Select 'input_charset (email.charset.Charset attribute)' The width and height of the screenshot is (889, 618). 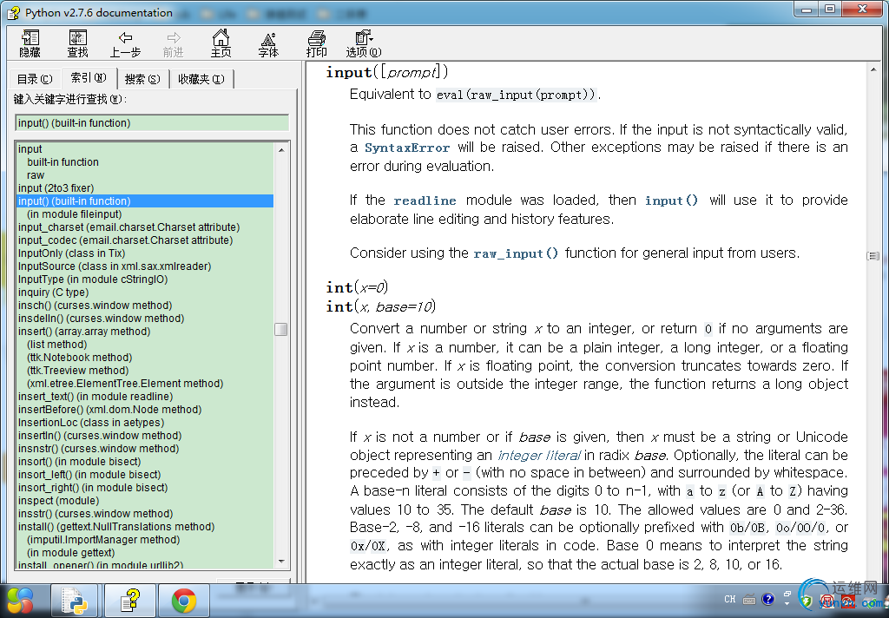(x=128, y=227)
